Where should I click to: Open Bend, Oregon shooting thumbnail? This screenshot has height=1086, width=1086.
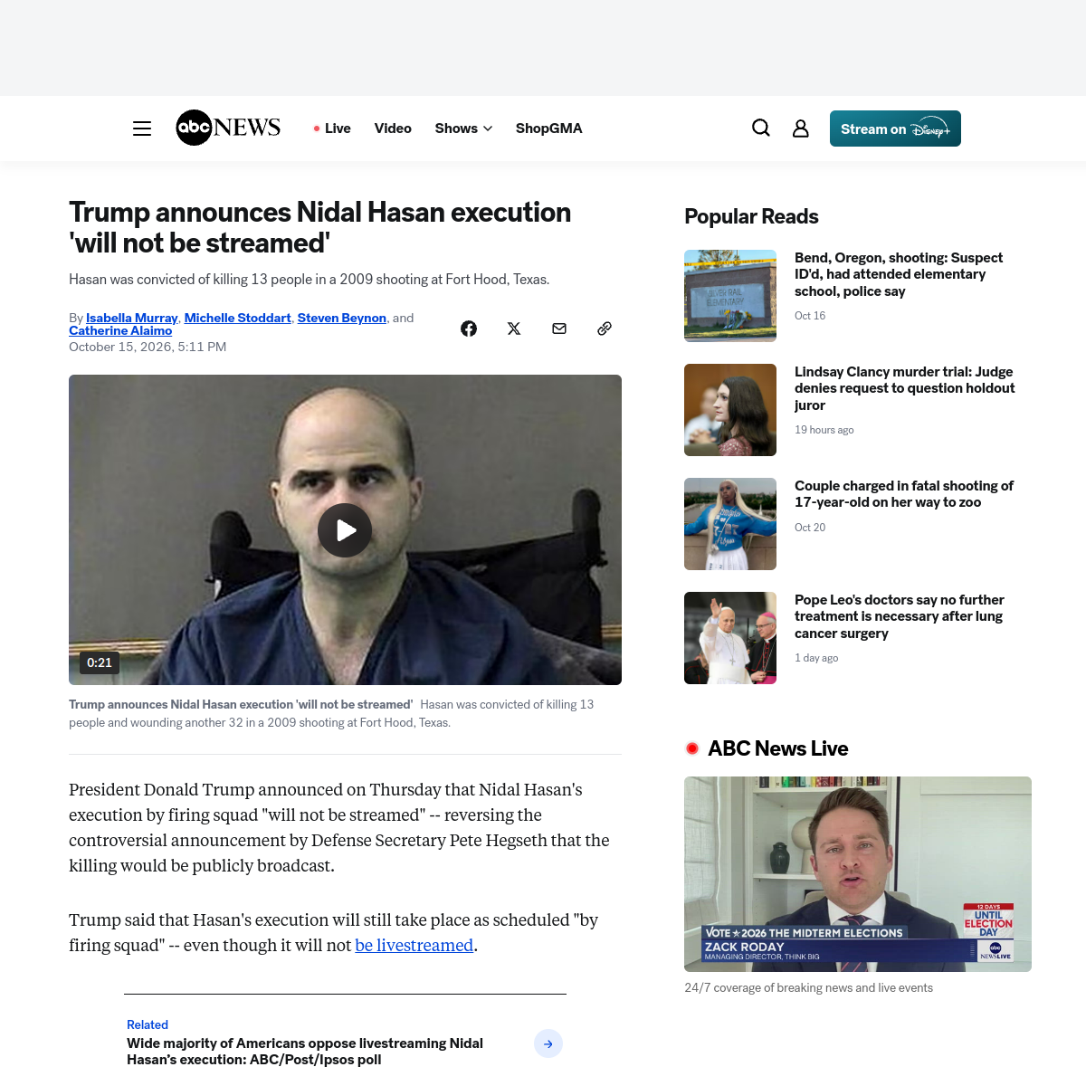coord(730,296)
